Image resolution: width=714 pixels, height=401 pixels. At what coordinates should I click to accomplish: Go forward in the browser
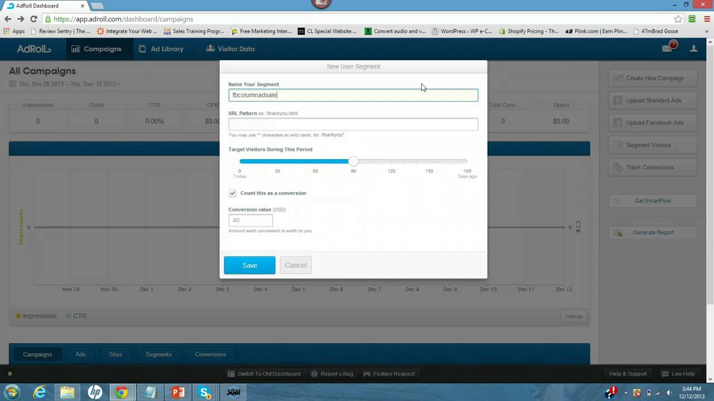(21, 19)
